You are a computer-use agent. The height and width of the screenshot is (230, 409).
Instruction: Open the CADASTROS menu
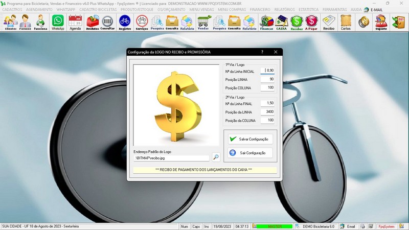click(12, 10)
